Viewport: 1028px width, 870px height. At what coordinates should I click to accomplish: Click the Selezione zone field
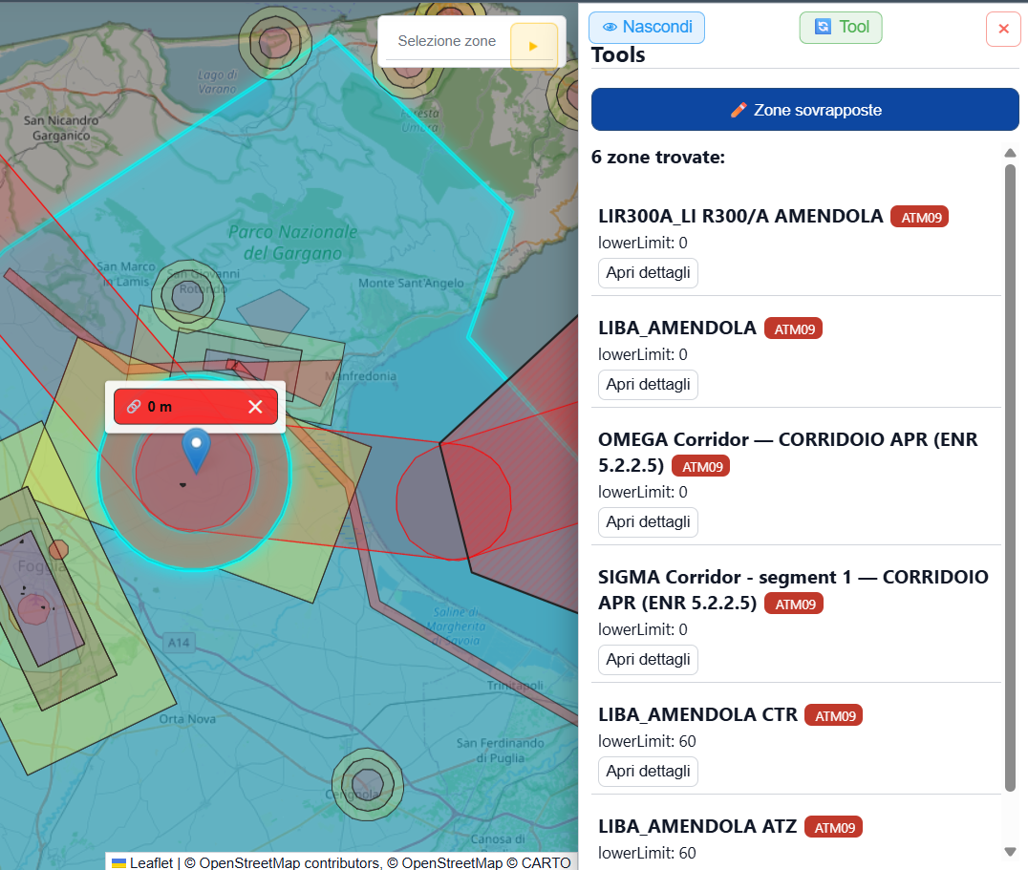(447, 41)
